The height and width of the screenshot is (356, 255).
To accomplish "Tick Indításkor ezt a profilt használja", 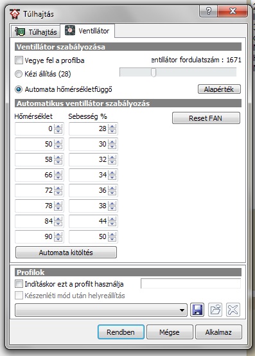I will point(19,284).
